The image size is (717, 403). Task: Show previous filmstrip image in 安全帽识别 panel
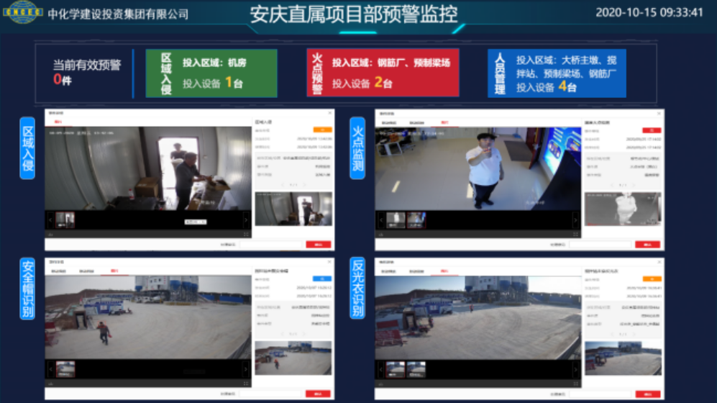(50, 368)
